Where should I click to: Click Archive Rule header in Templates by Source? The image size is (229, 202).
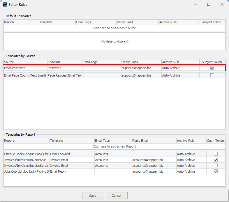[181, 62]
